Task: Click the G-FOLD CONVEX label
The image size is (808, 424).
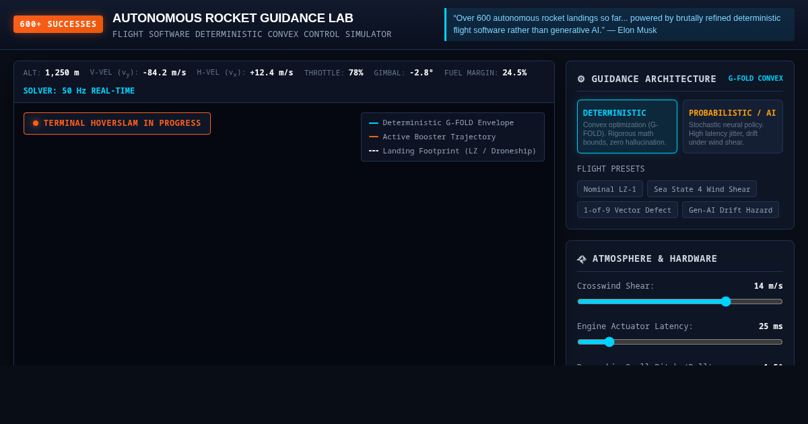Action: pyautogui.click(x=755, y=79)
